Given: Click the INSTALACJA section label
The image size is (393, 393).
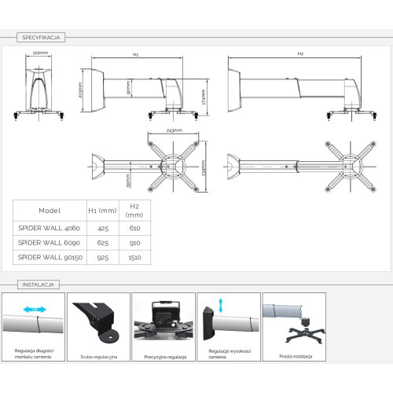Looking at the screenshot, I should coord(39,285).
